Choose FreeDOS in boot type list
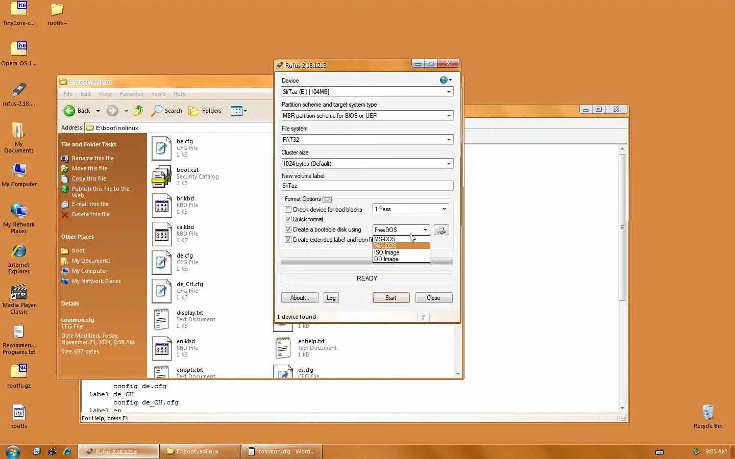 pyautogui.click(x=401, y=246)
